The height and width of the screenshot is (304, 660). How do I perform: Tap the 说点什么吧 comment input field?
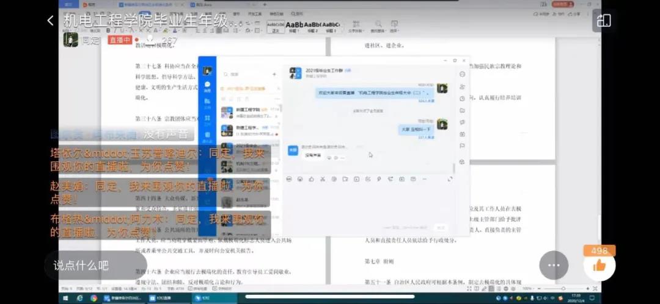[x=95, y=266]
